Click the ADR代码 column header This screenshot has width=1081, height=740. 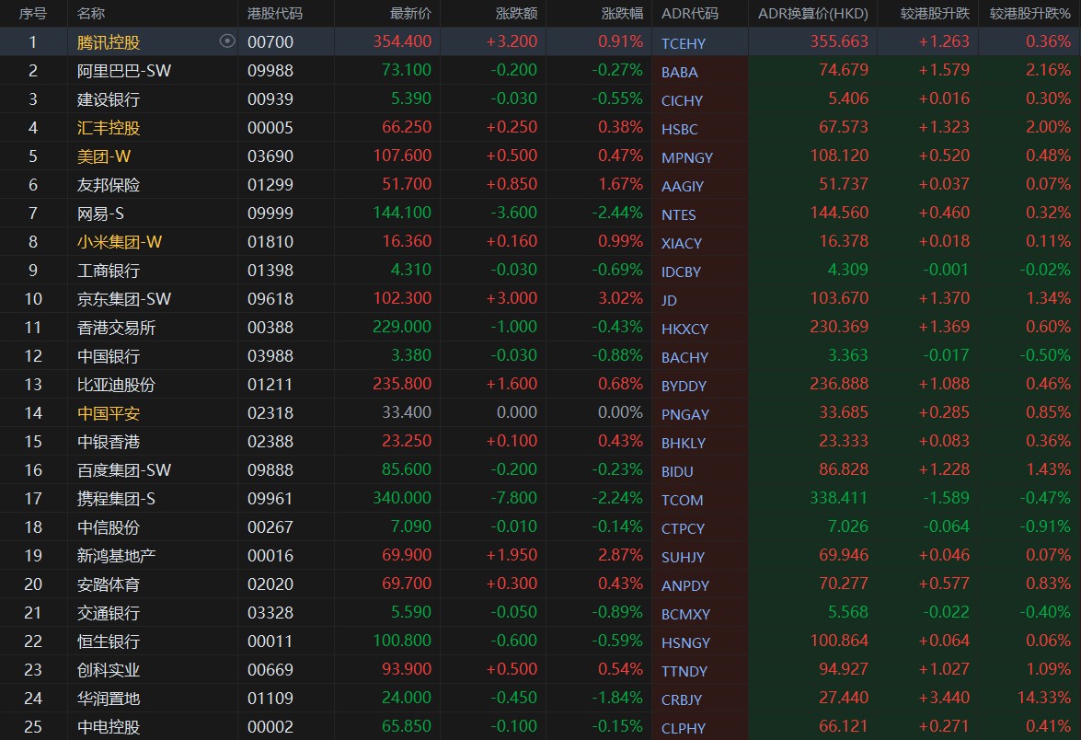(689, 14)
